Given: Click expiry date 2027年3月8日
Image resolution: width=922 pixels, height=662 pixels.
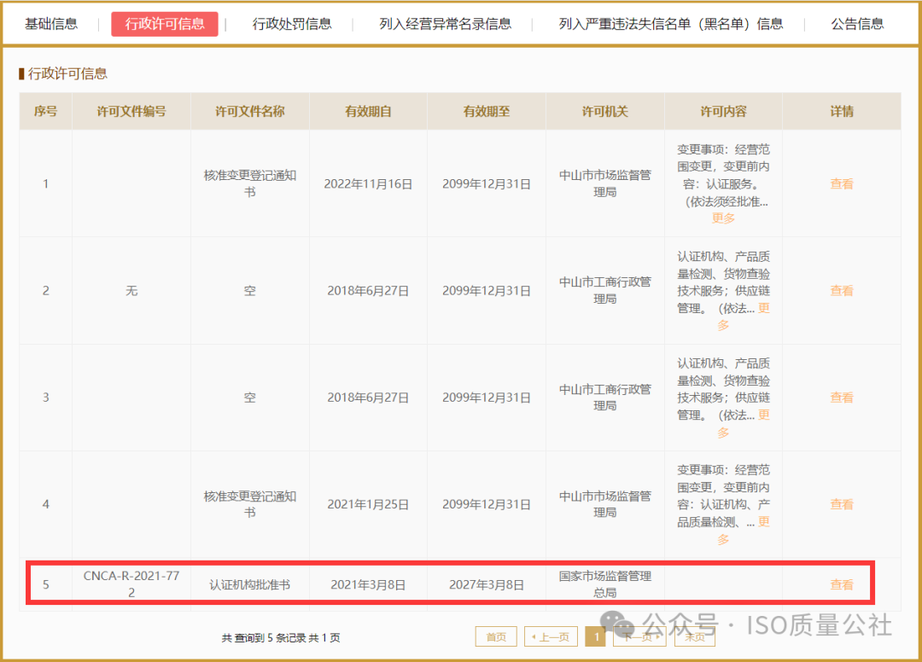Looking at the screenshot, I should click(x=487, y=585).
